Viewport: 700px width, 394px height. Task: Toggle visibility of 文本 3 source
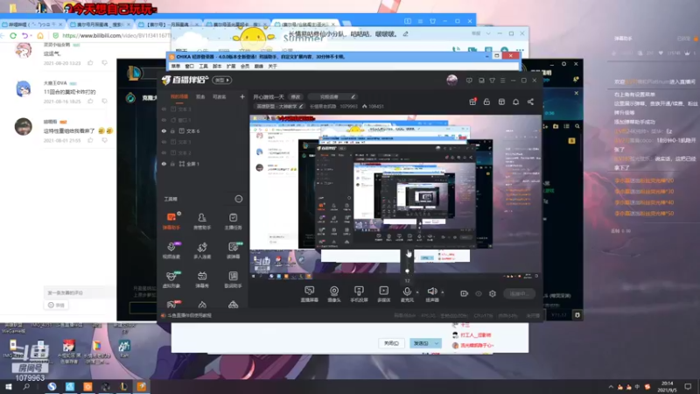pyautogui.click(x=164, y=109)
